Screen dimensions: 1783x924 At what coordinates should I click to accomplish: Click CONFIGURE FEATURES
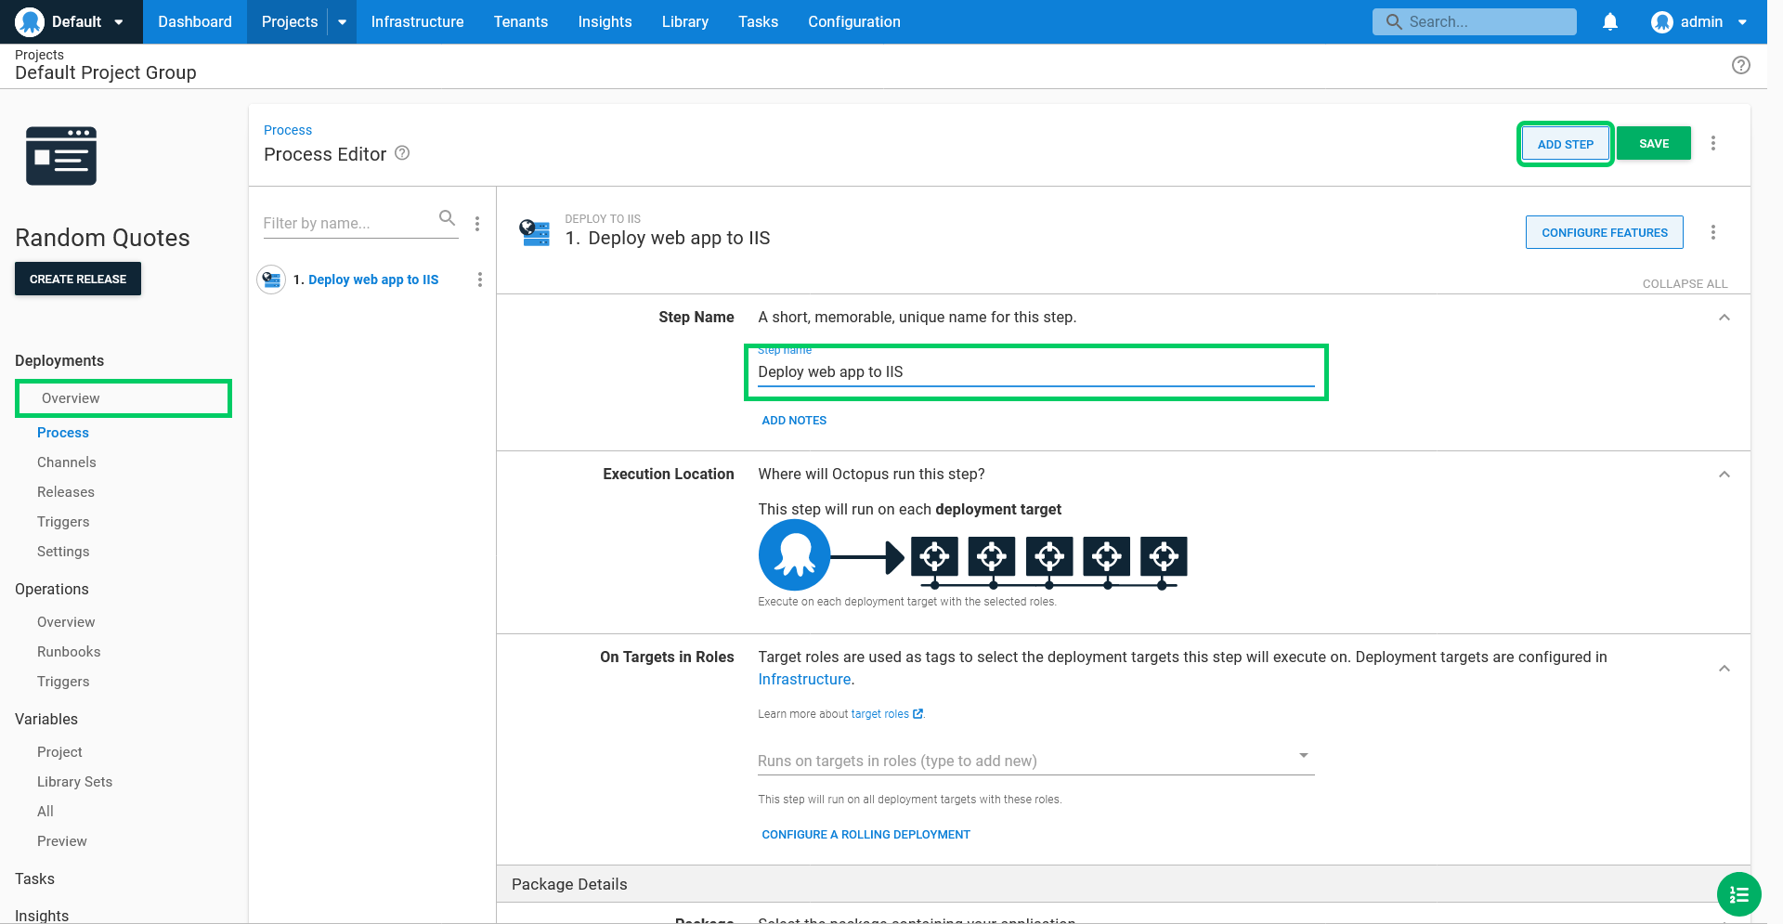[1605, 232]
